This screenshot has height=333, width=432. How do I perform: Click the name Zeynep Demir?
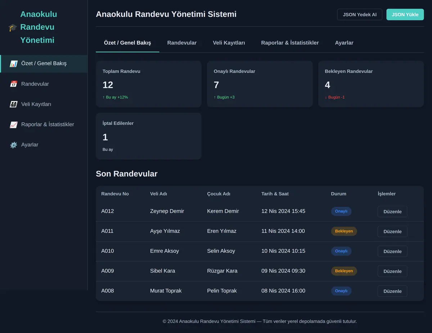pyautogui.click(x=167, y=211)
